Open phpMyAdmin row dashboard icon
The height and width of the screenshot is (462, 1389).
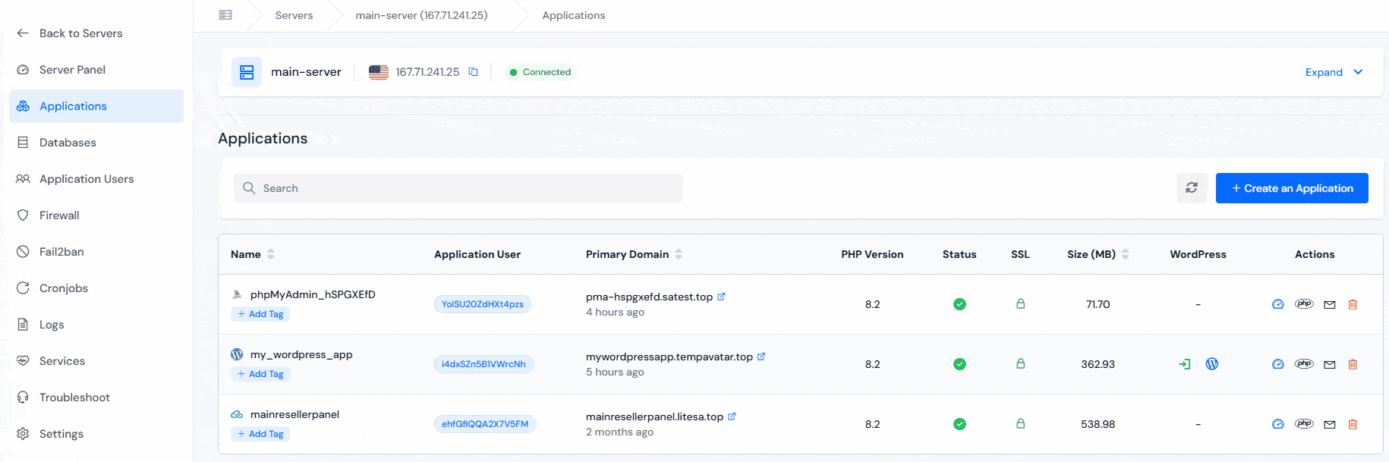[1278, 304]
